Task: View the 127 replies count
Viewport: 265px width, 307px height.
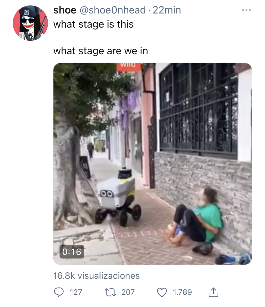Action: pyautogui.click(x=76, y=292)
